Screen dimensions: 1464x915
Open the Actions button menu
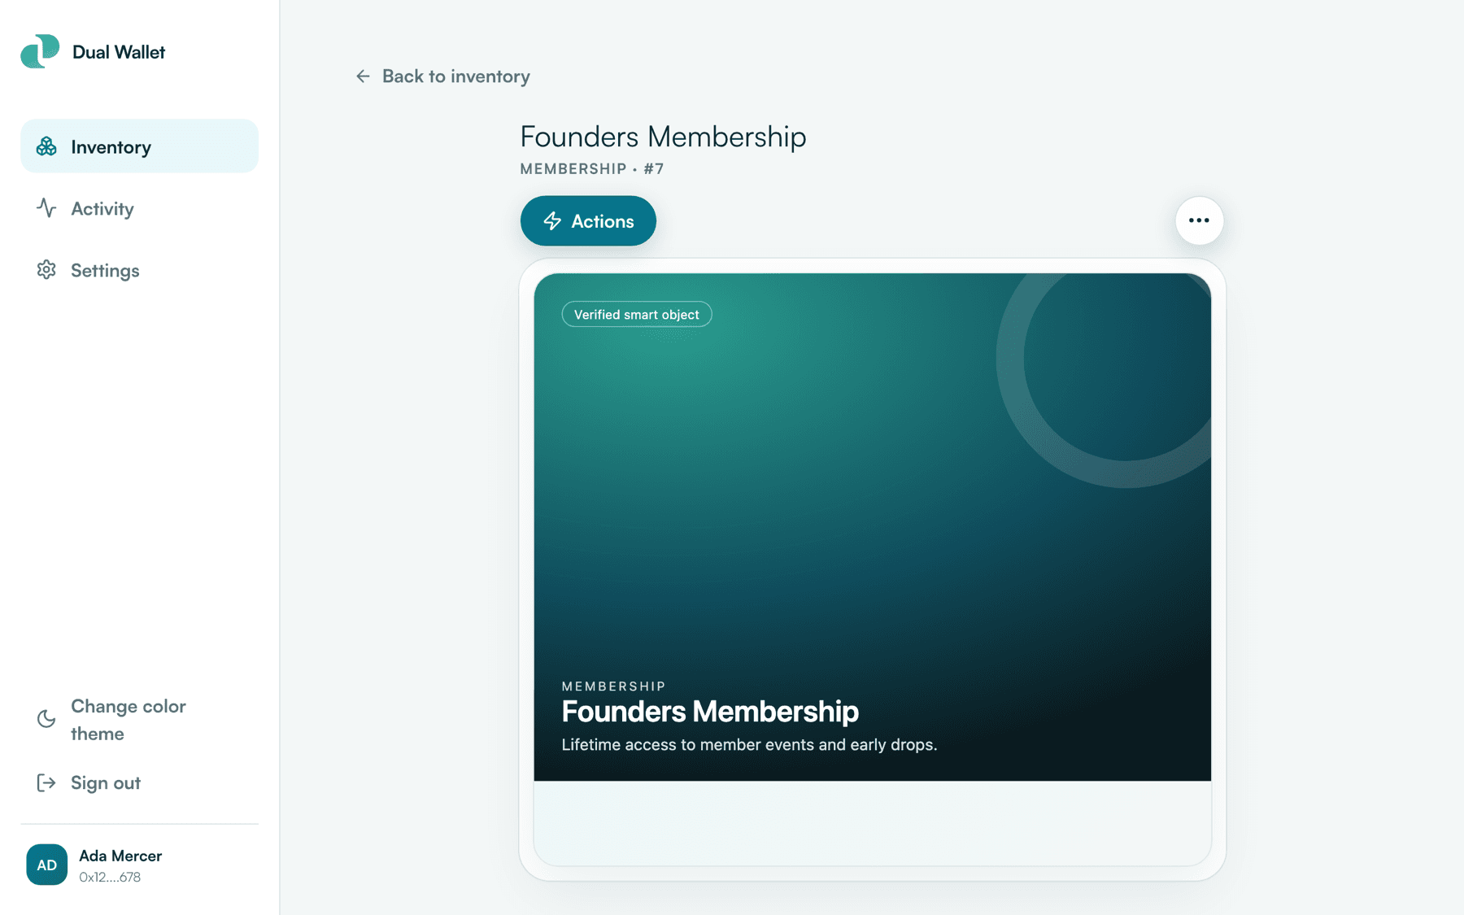pos(588,220)
